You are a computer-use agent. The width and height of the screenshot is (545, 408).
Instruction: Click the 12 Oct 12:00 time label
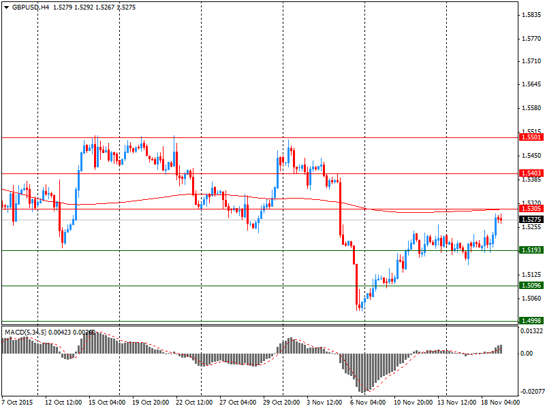coord(63,403)
